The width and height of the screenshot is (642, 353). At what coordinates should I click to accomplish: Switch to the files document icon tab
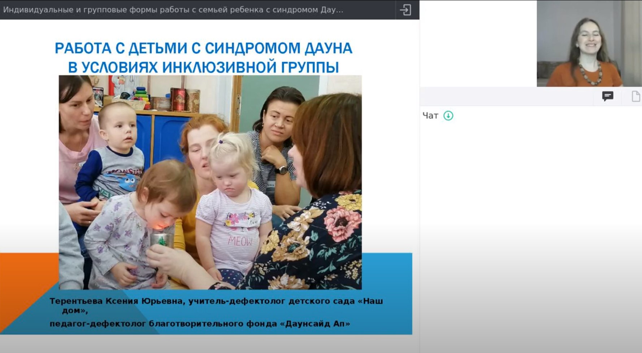pos(636,96)
